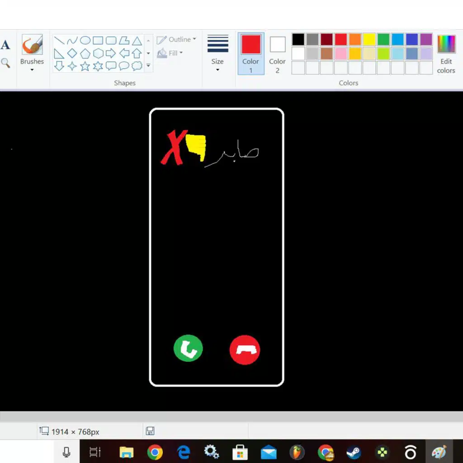Activate the Color 2 selector
Image resolution: width=463 pixels, height=463 pixels.
click(277, 53)
